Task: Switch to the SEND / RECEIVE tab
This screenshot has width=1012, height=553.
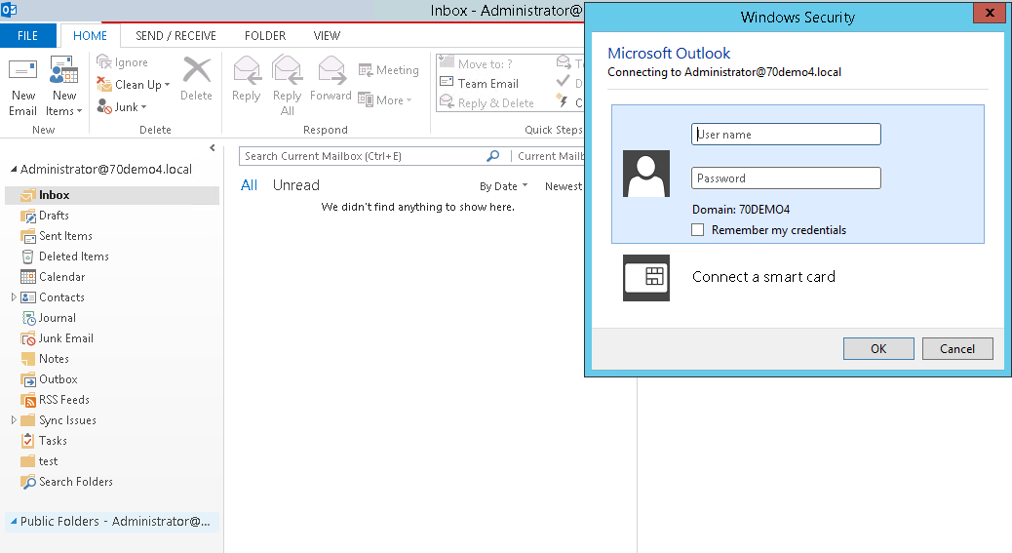Action: click(175, 35)
